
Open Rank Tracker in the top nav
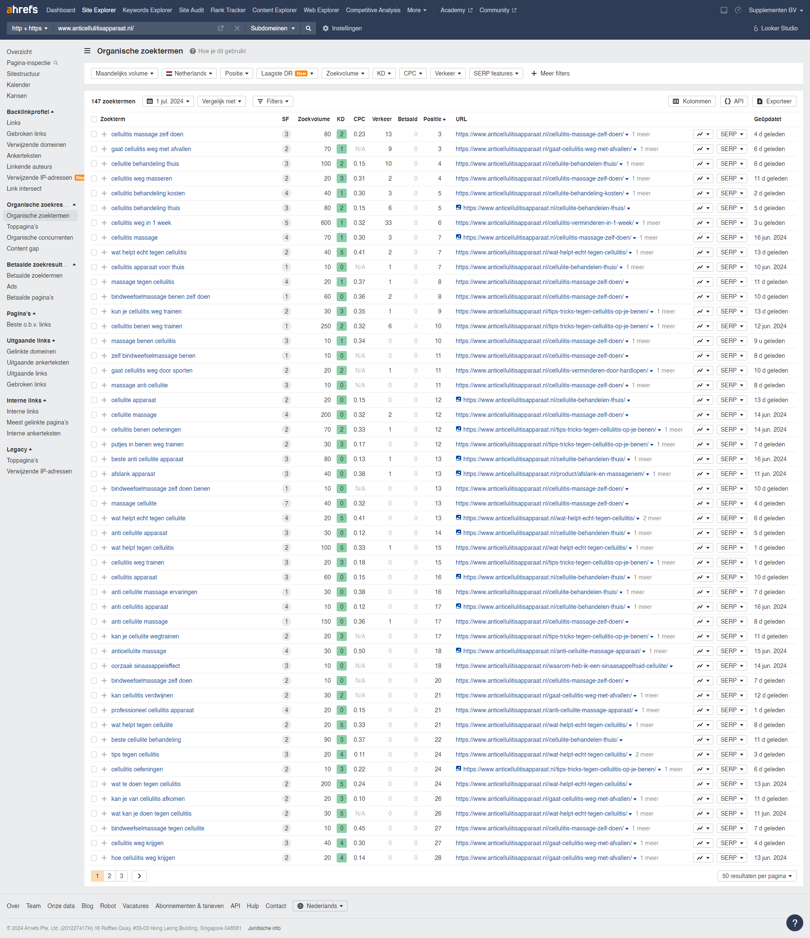(228, 10)
